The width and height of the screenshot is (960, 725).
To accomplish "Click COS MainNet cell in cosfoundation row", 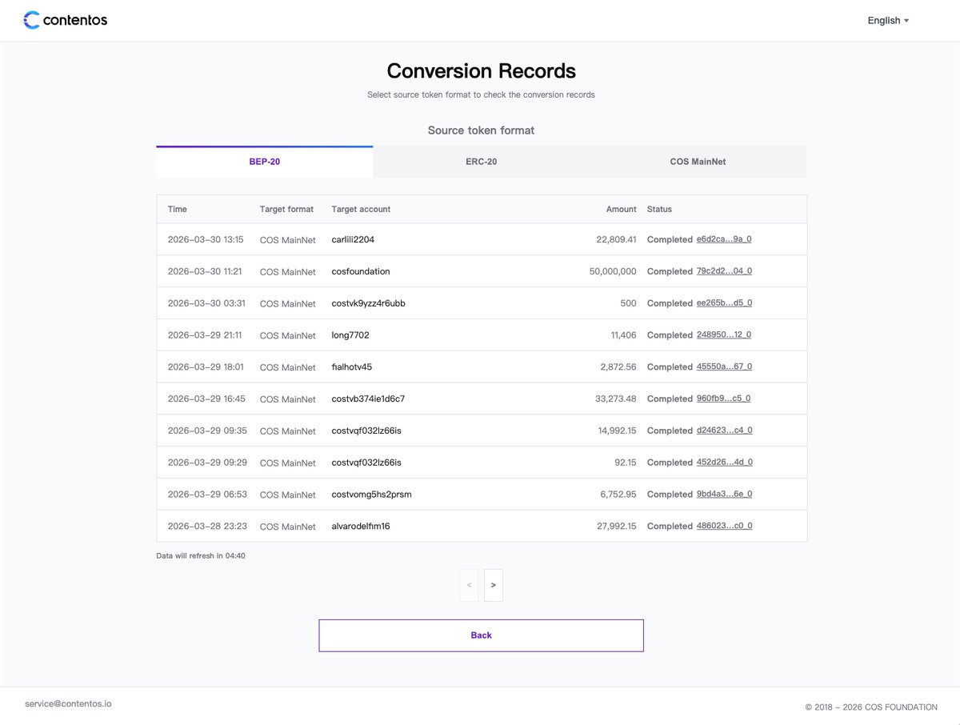I will 288,272.
